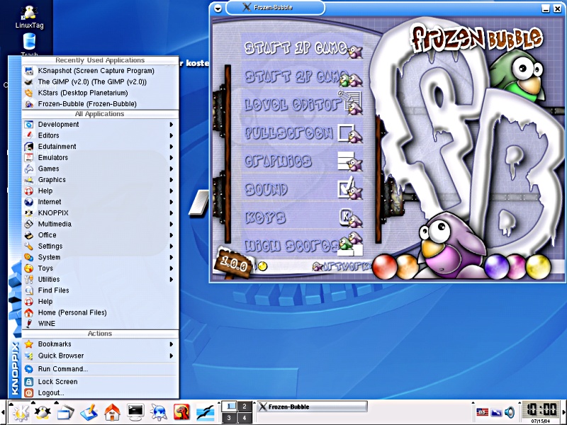The image size is (567, 425).
Task: Click the keyboard layout flag tray icon
Action: pyautogui.click(x=482, y=412)
